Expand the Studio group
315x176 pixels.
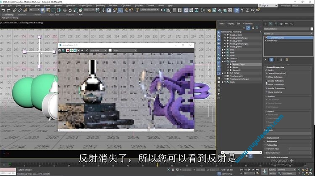coord(223,82)
